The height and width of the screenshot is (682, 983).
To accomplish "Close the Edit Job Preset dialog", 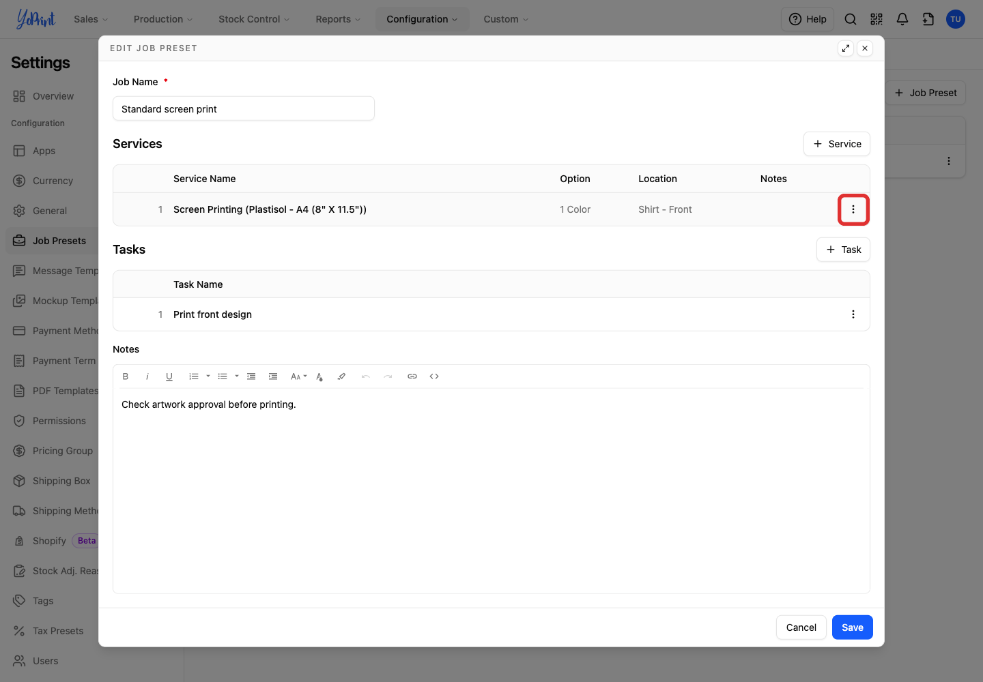I will point(865,48).
